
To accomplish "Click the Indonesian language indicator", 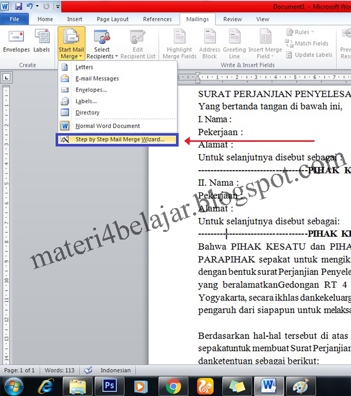I will click(x=116, y=370).
